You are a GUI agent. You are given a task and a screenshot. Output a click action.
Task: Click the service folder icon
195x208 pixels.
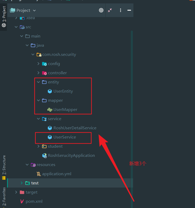pos(44,119)
